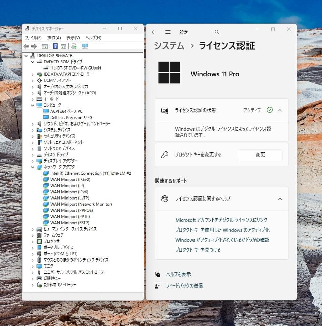Expand the IDE ATA/ATAPI コントローラー node
Screen dimensions: 322x326
32,74
